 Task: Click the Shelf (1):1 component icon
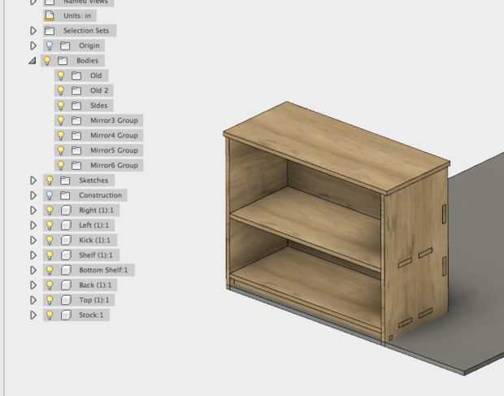pyautogui.click(x=66, y=255)
